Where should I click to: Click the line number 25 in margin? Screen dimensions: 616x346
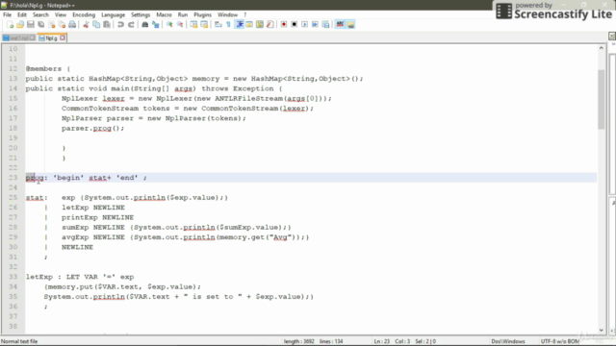pos(13,197)
